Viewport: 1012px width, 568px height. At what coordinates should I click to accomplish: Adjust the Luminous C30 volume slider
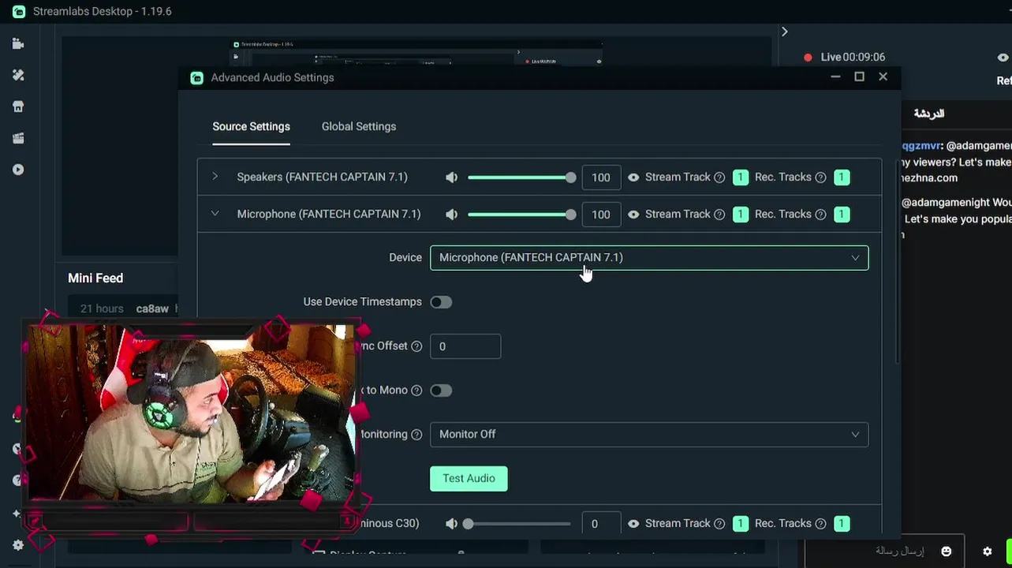[518, 524]
